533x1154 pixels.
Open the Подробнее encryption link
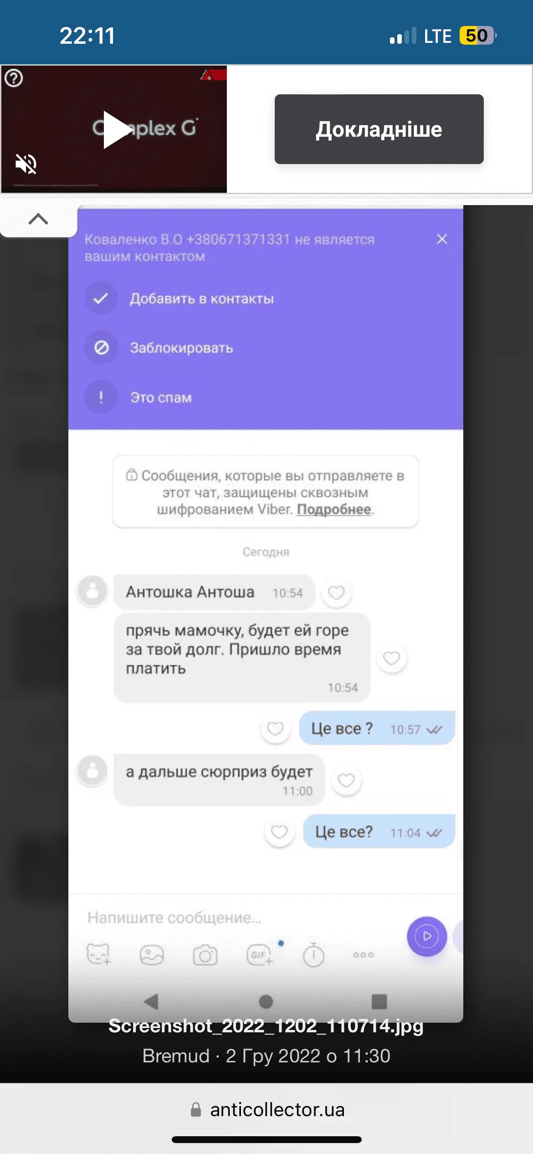(x=334, y=509)
